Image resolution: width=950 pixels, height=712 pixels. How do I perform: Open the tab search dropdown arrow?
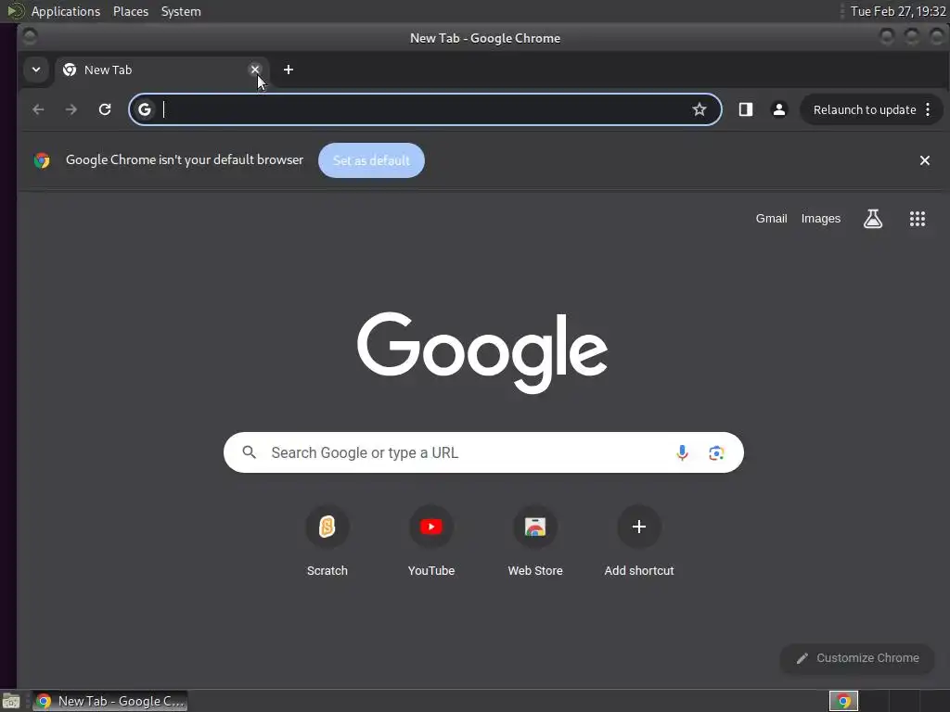click(36, 70)
